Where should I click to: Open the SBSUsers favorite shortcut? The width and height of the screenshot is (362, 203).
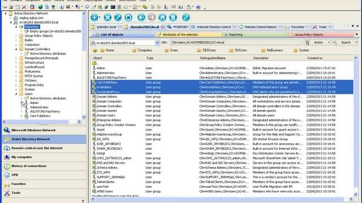click(x=206, y=50)
